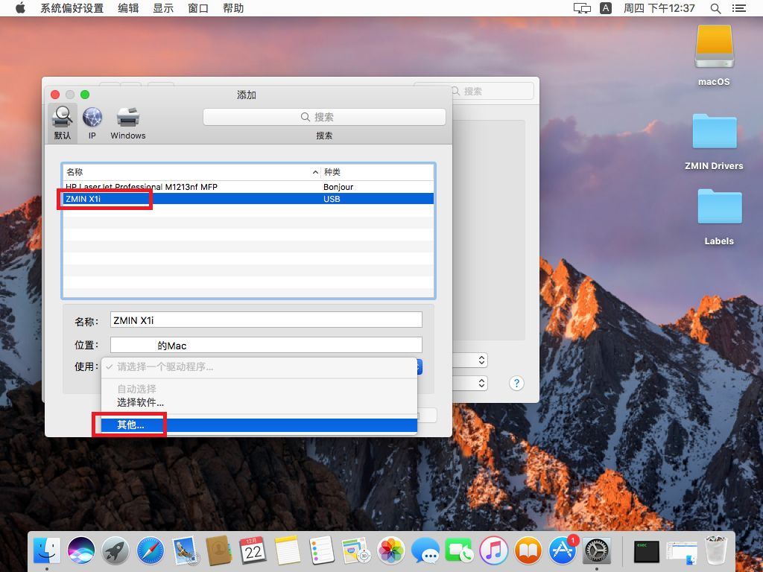763x572 pixels.
Task: Open the Apple menu
Action: click(x=20, y=8)
